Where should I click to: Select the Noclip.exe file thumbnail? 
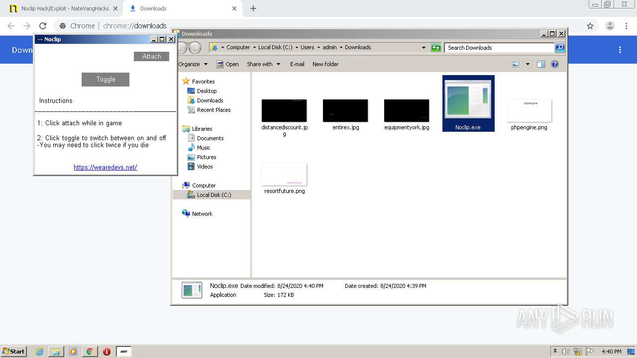pyautogui.click(x=468, y=103)
